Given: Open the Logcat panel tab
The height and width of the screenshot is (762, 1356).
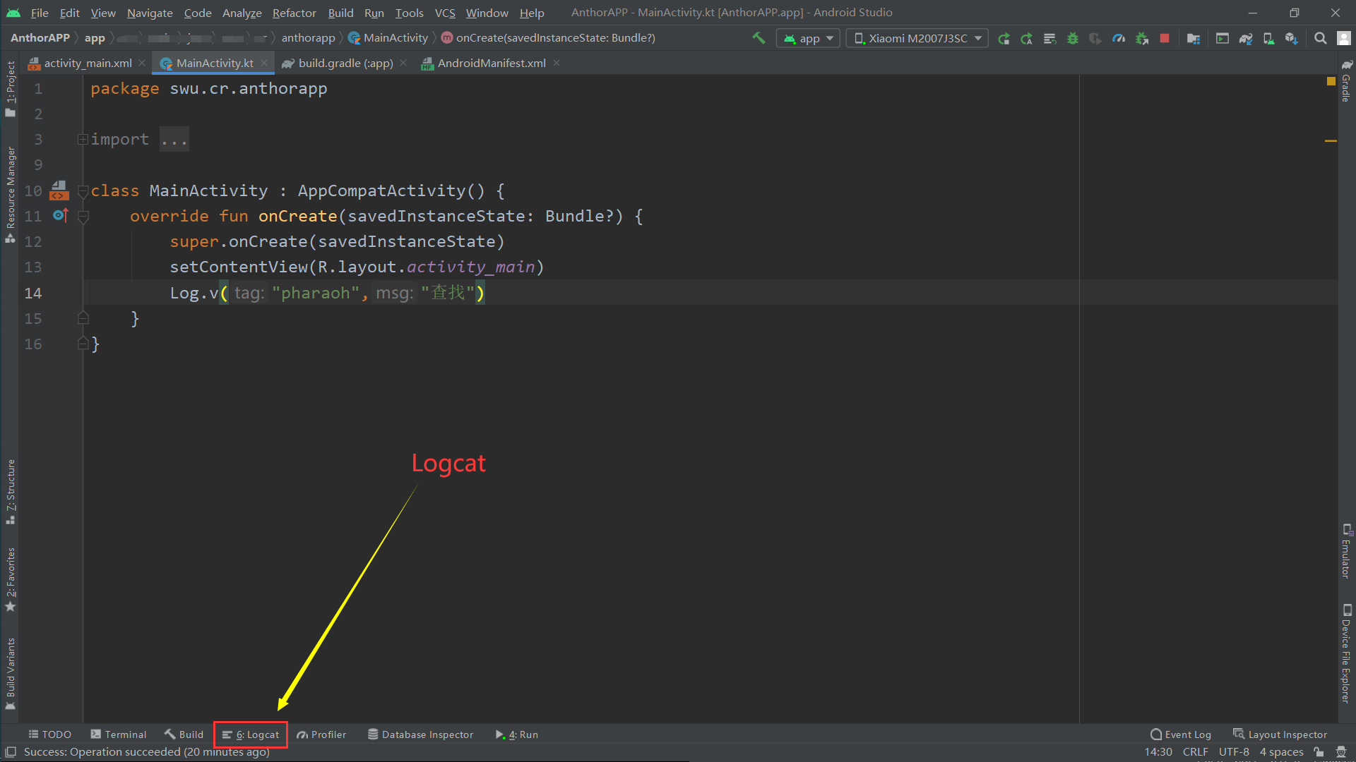Looking at the screenshot, I should (x=251, y=734).
